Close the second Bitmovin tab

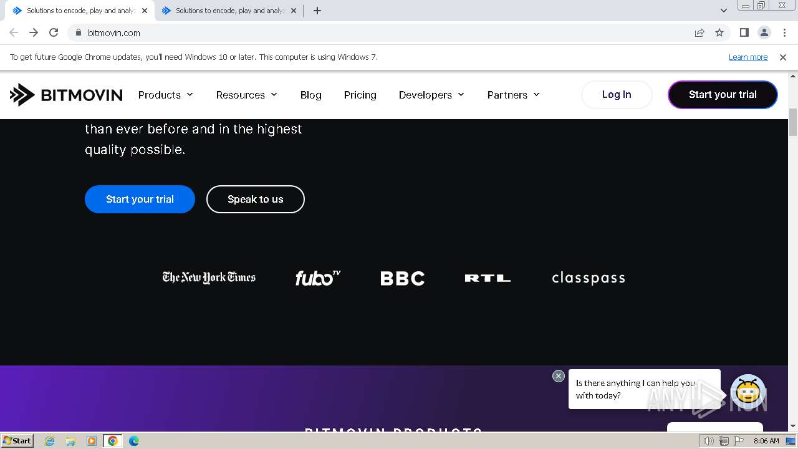tap(294, 11)
